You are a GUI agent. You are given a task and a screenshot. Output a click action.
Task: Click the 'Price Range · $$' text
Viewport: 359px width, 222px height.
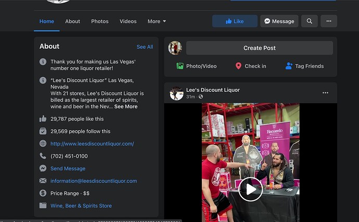(70, 193)
